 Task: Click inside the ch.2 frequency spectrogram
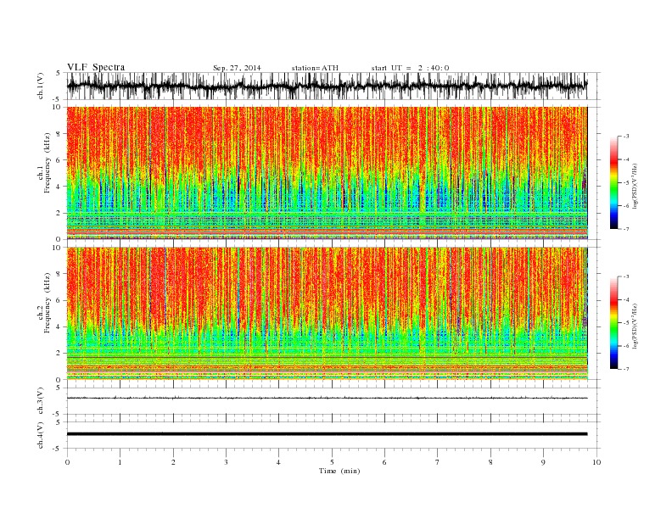coord(327,314)
